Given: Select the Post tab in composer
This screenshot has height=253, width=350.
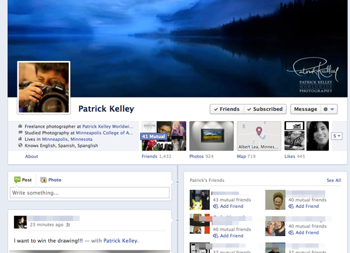Looking at the screenshot, I should tap(23, 180).
